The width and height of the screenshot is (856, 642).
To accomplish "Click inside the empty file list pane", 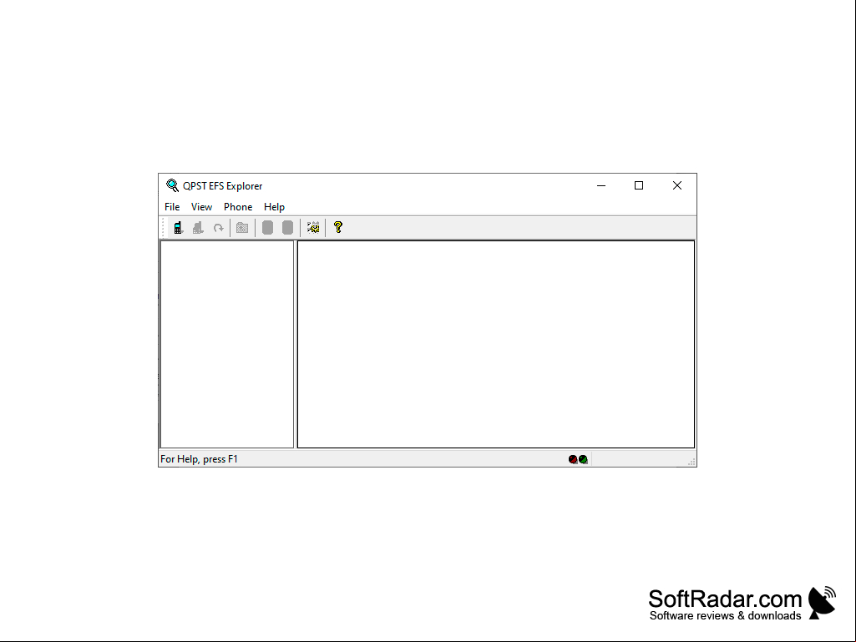I will pos(496,344).
